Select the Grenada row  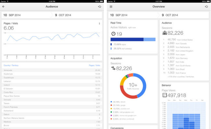52,100
